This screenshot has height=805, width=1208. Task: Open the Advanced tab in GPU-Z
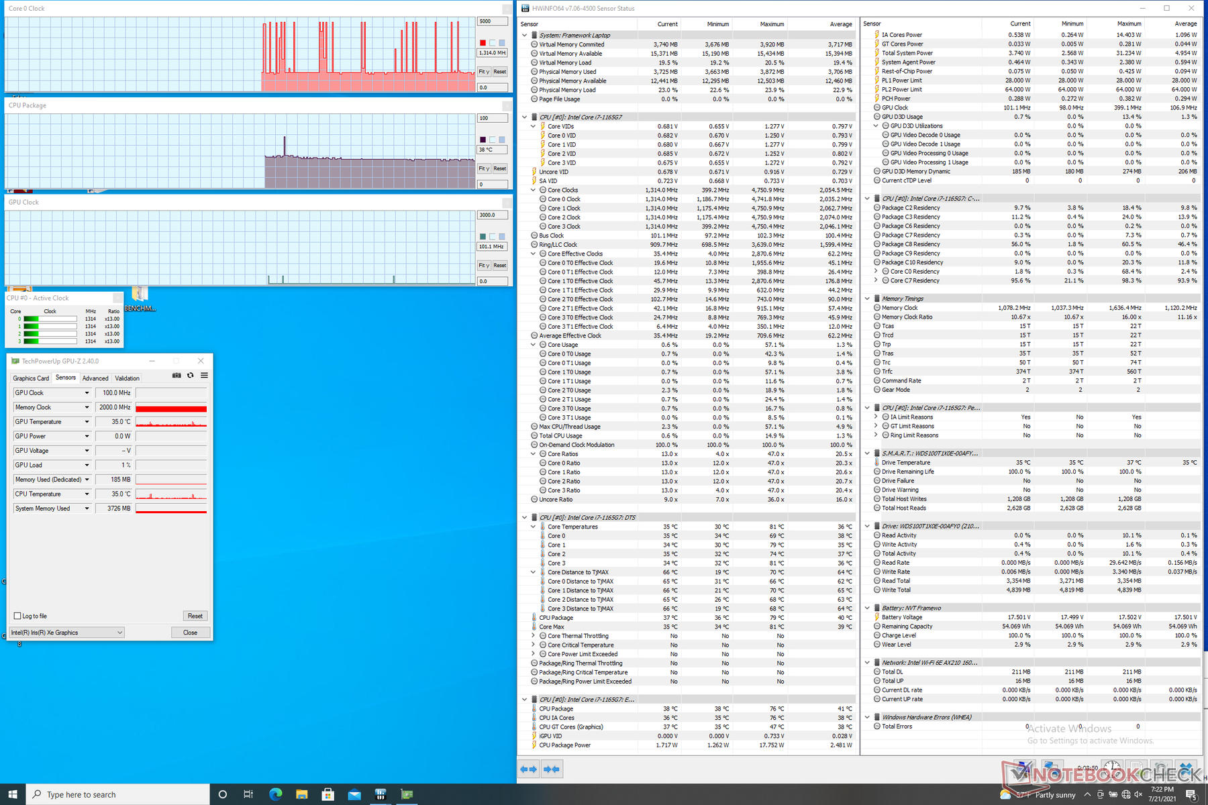(95, 378)
